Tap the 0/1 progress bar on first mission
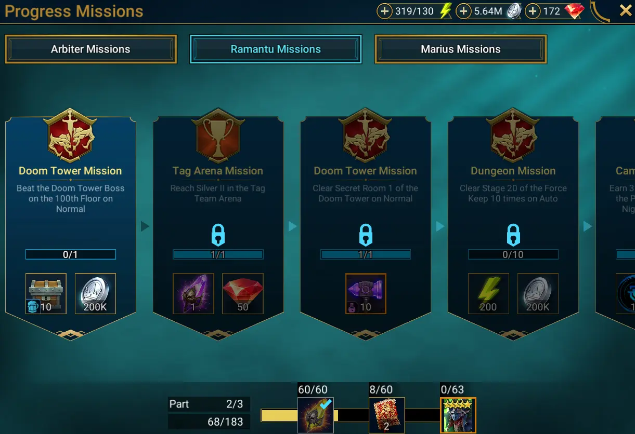635x434 pixels. [x=71, y=254]
